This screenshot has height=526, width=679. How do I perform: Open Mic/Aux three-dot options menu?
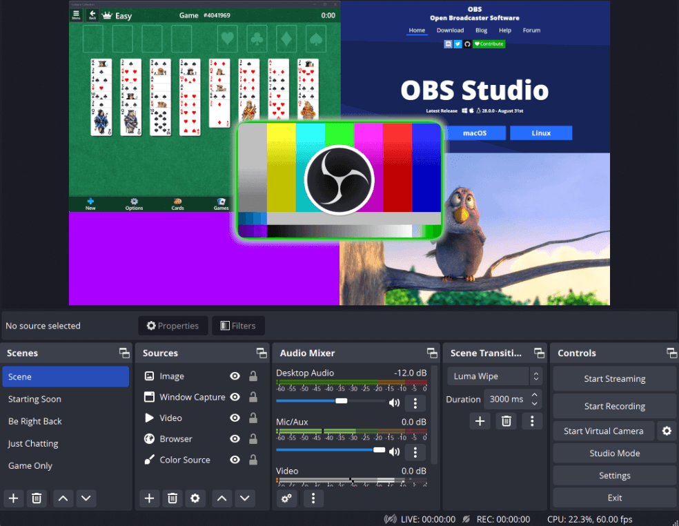[415, 452]
